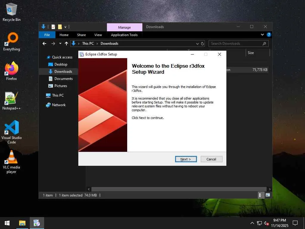Open File Explorer help icon
305x229 pixels.
pos(269,35)
